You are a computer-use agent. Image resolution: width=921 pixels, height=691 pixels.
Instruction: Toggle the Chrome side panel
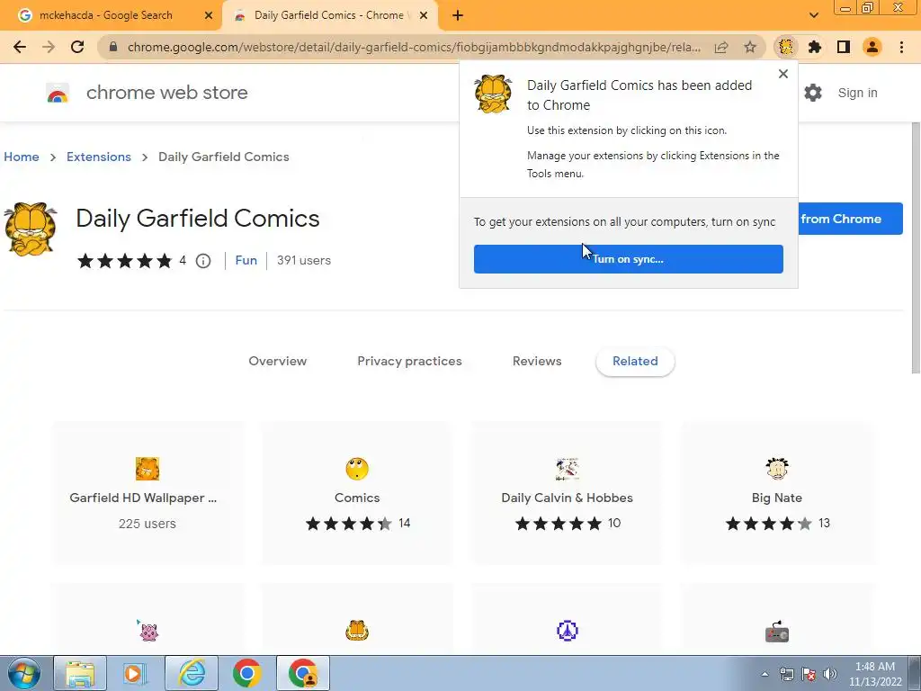(844, 47)
